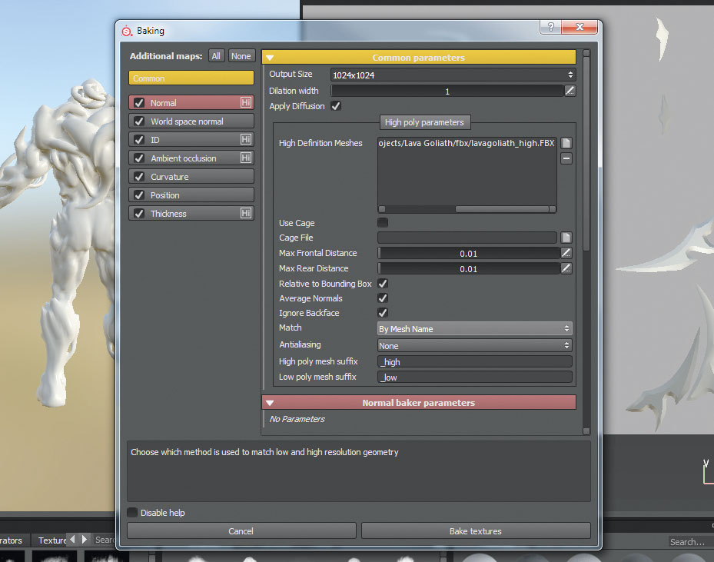Browse for Cage File
The width and height of the screenshot is (714, 562).
566,238
